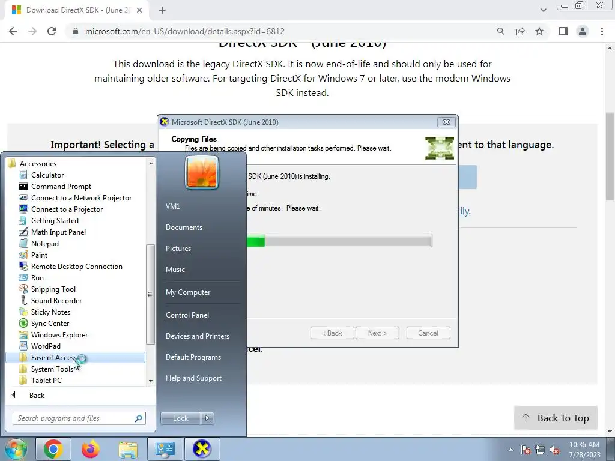Click the Lock button
The height and width of the screenshot is (461, 615).
180,418
